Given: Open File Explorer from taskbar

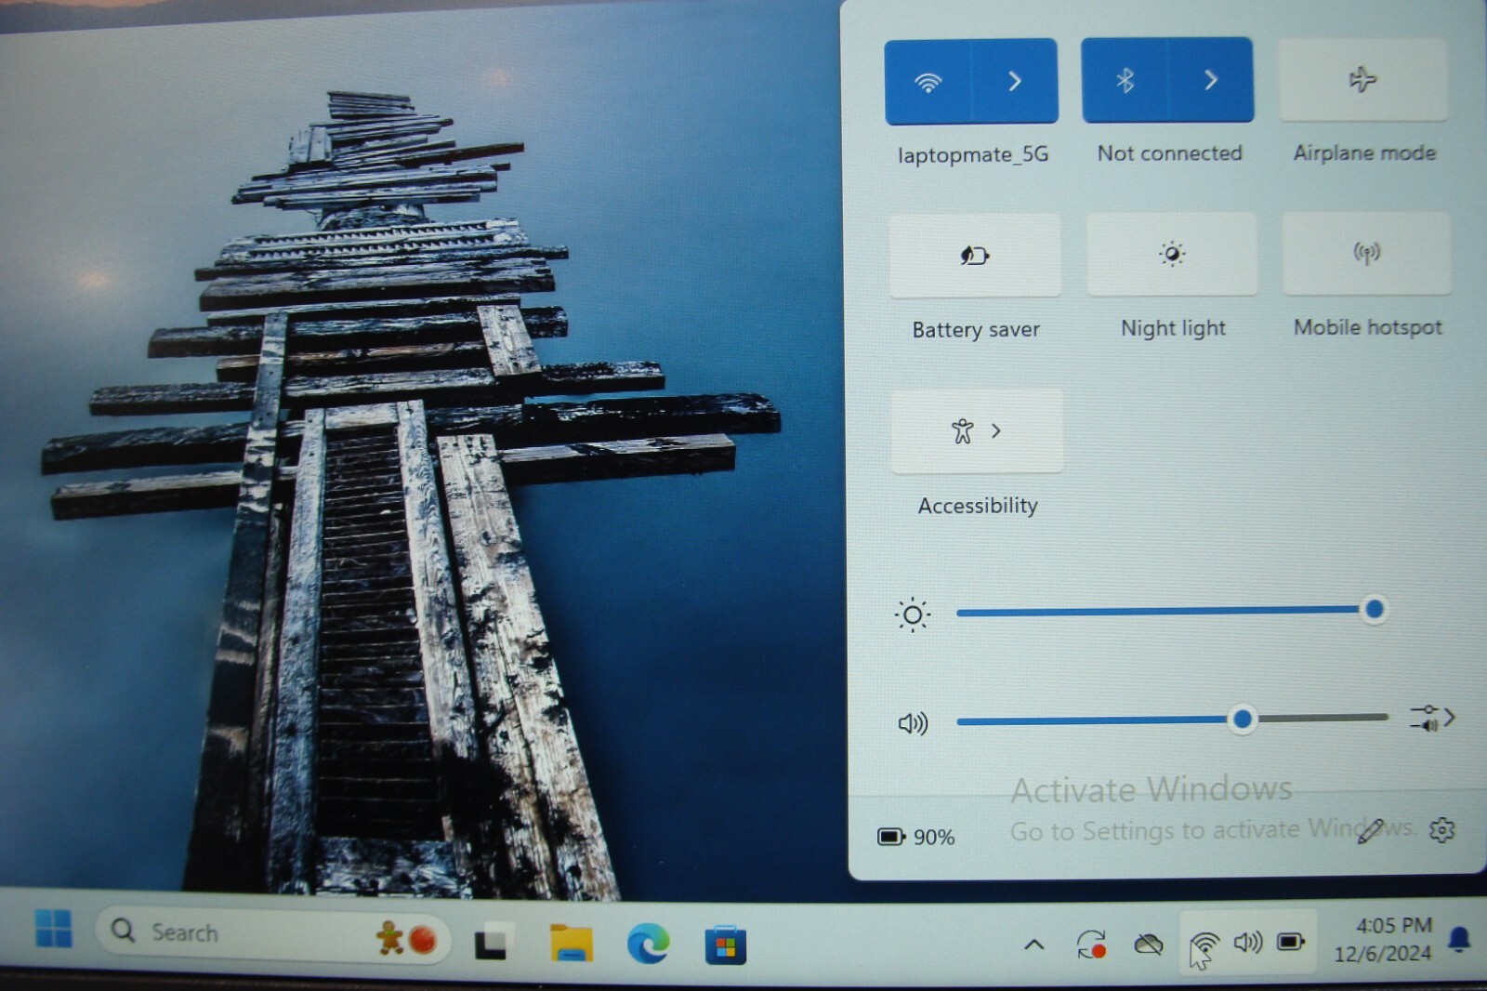Looking at the screenshot, I should point(571,943).
